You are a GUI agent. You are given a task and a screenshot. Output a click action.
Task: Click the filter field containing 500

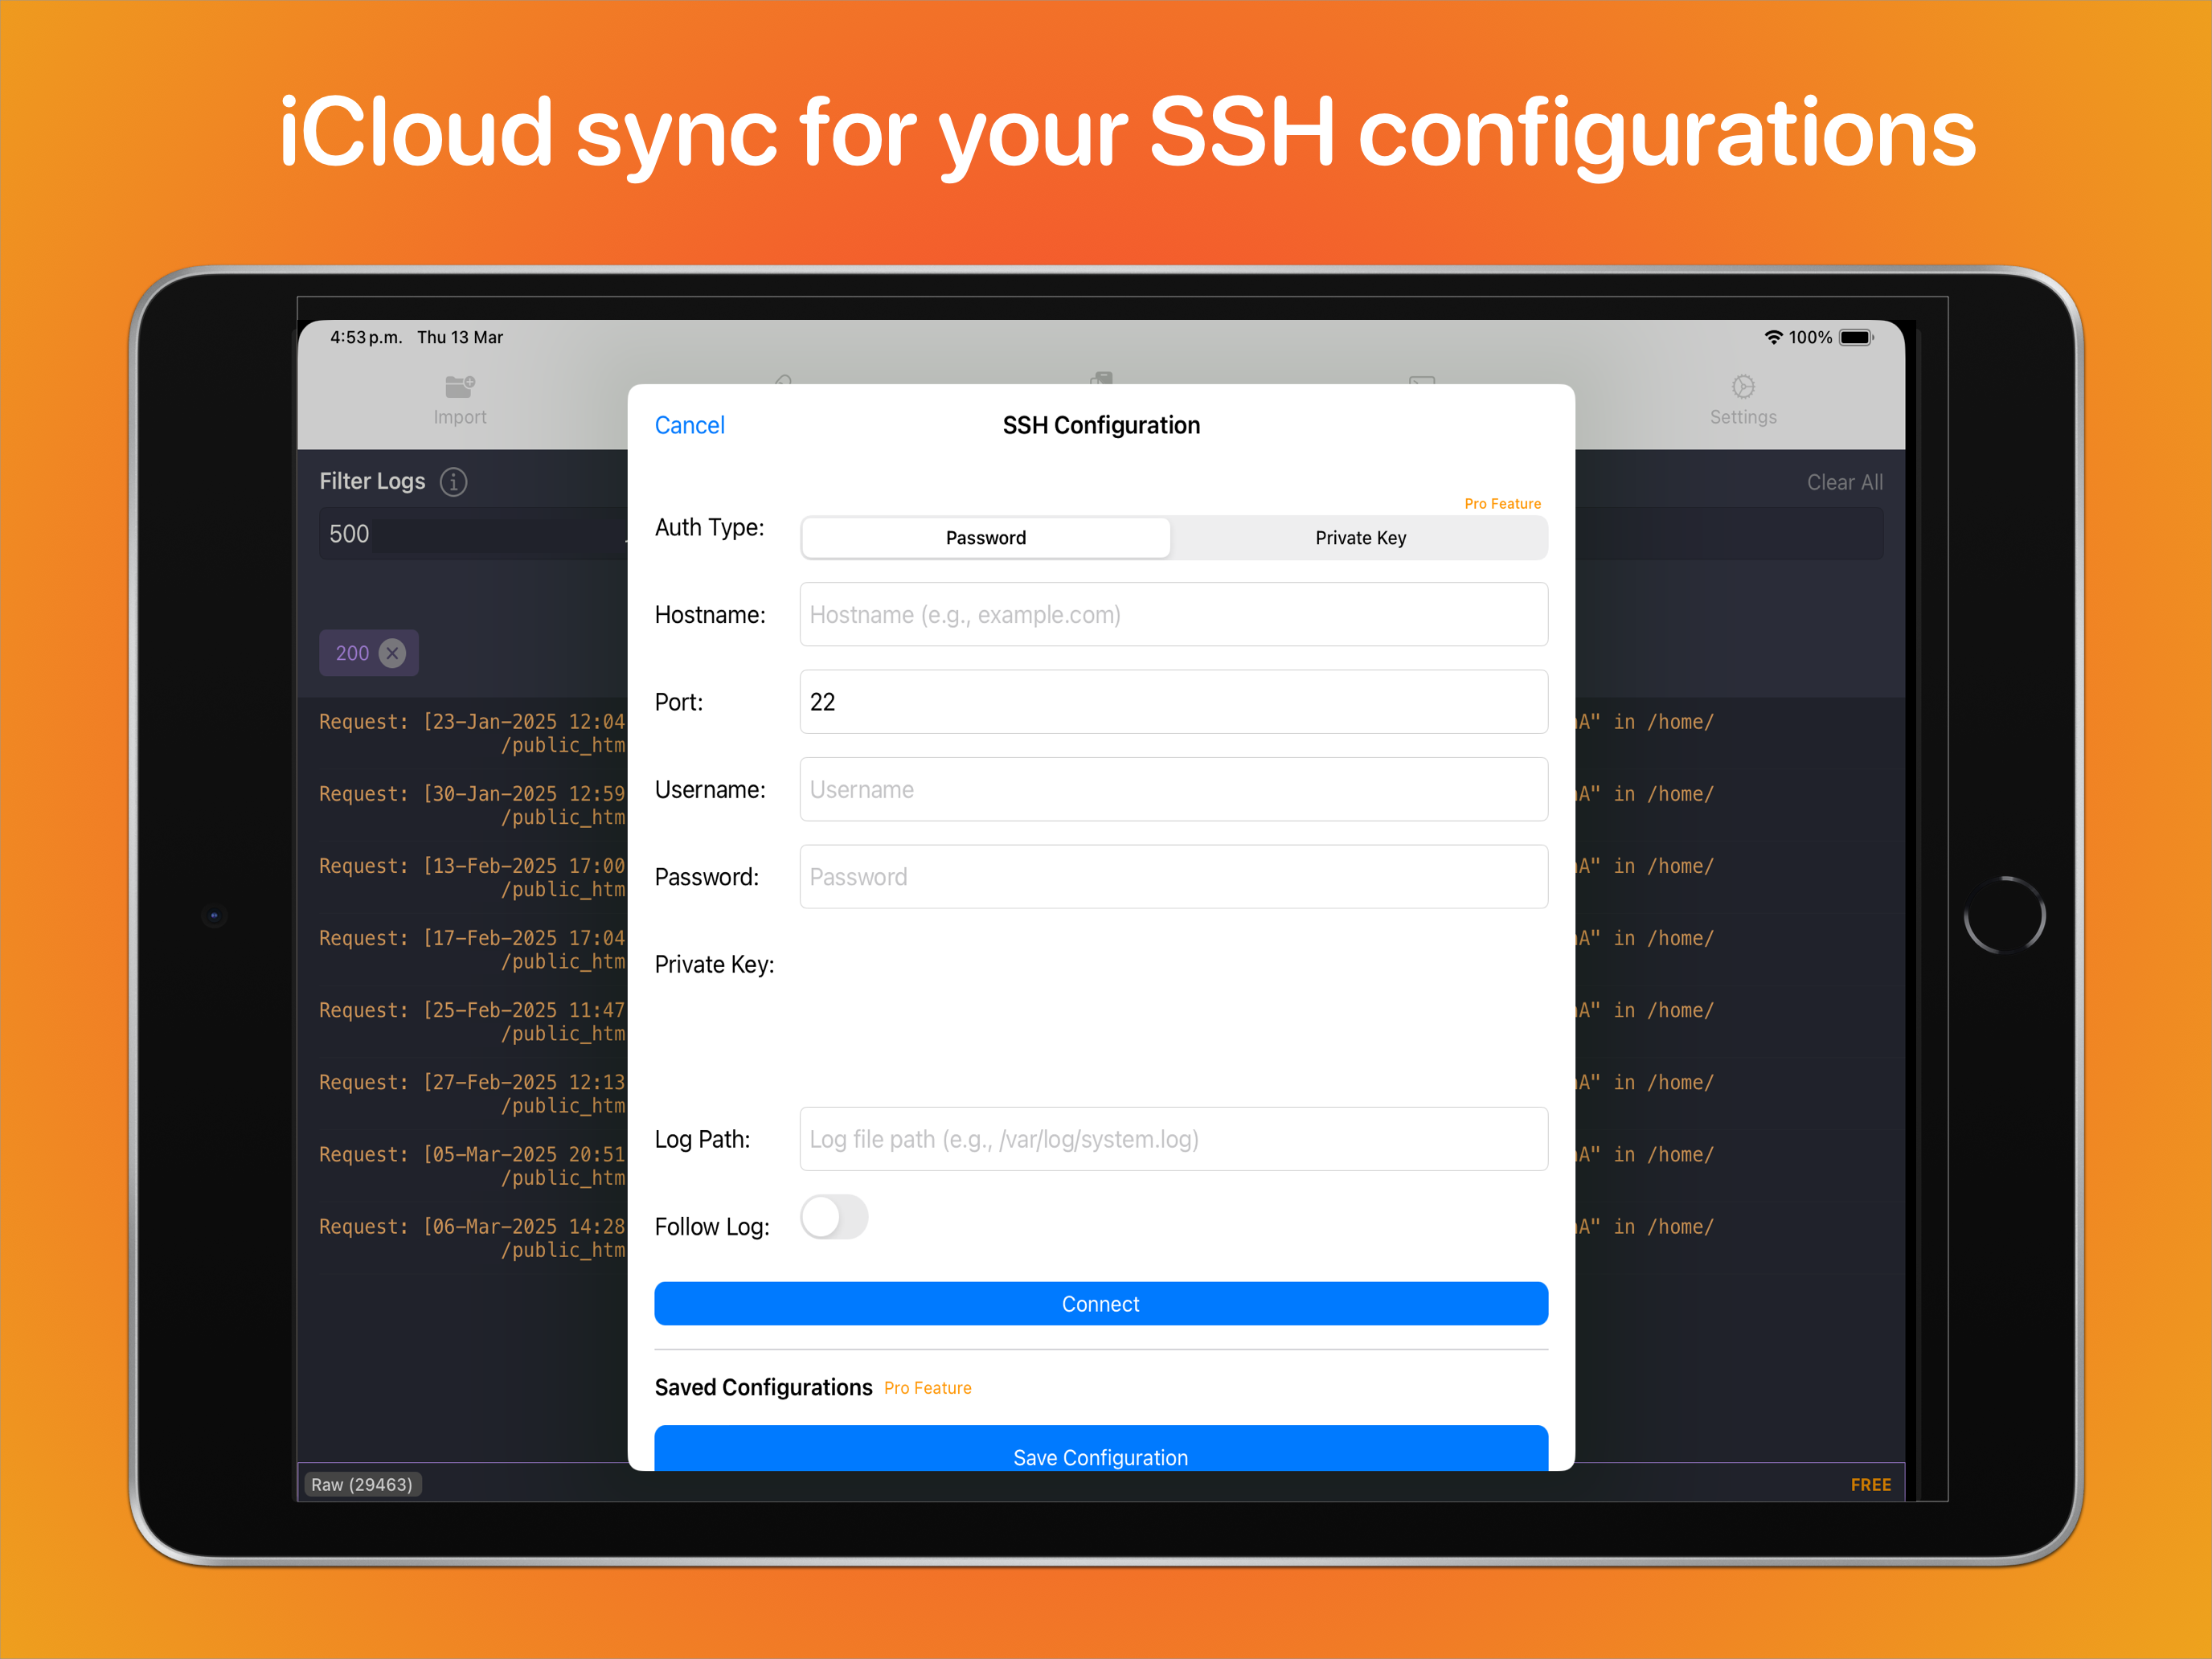(x=474, y=534)
